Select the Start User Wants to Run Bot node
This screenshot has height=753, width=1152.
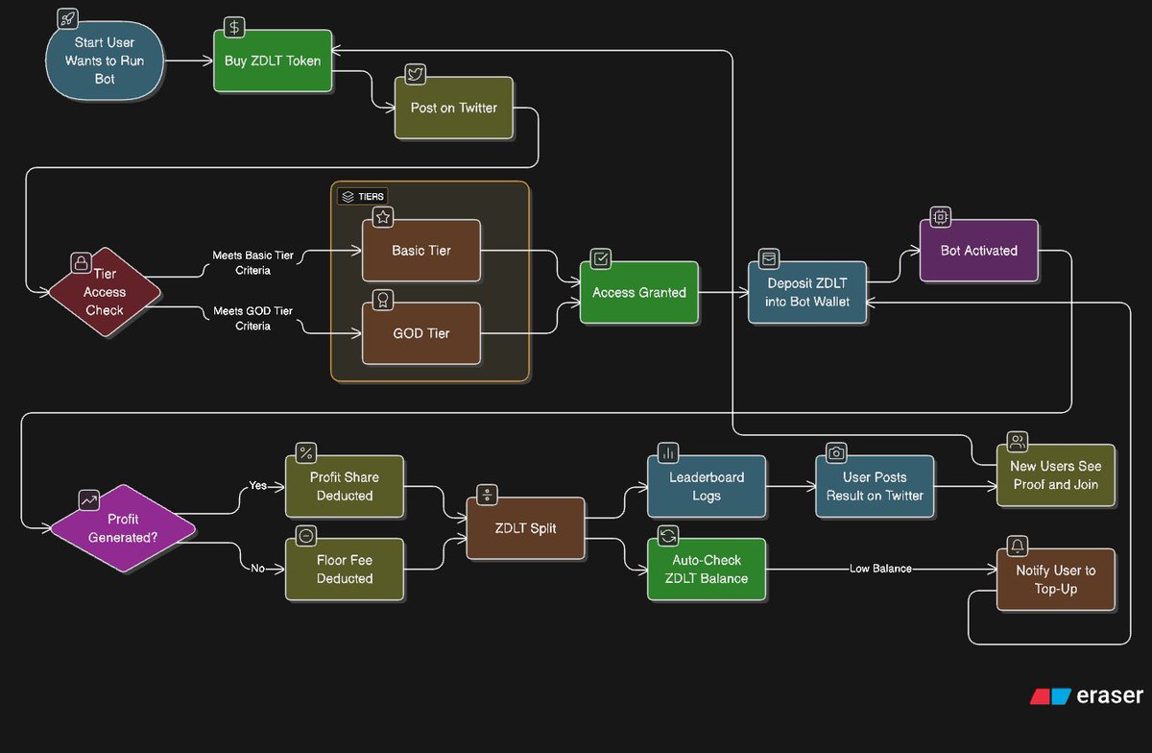point(104,61)
